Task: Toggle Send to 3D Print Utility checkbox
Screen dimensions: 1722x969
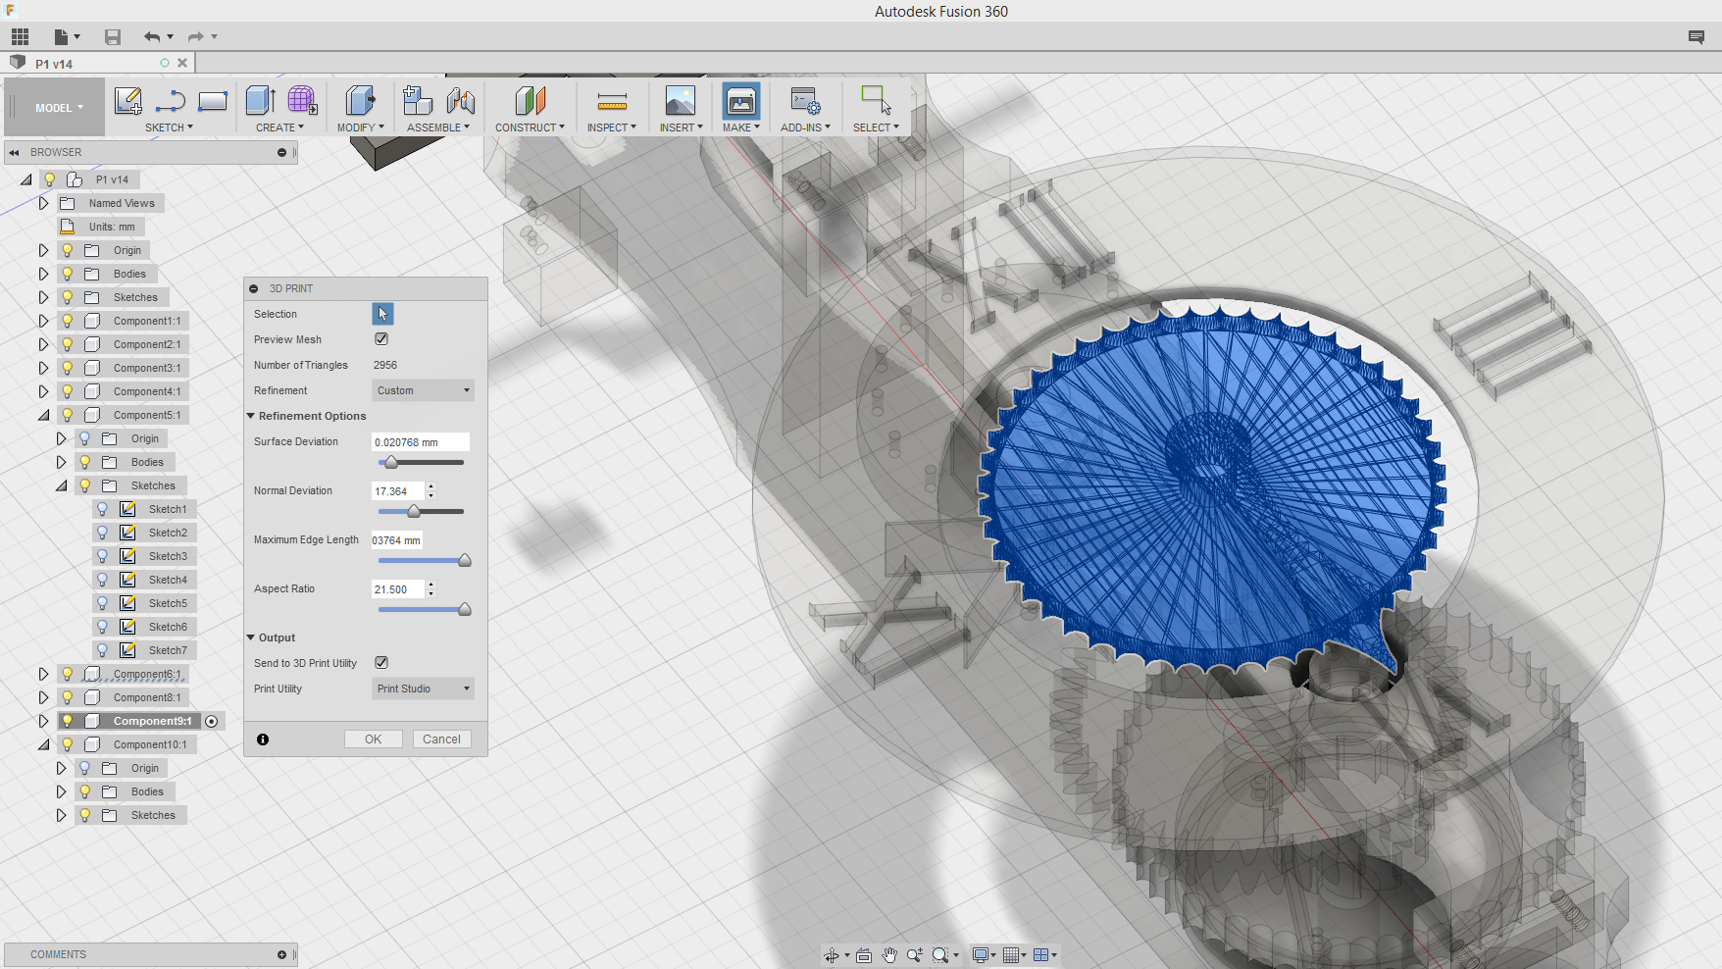Action: click(381, 663)
